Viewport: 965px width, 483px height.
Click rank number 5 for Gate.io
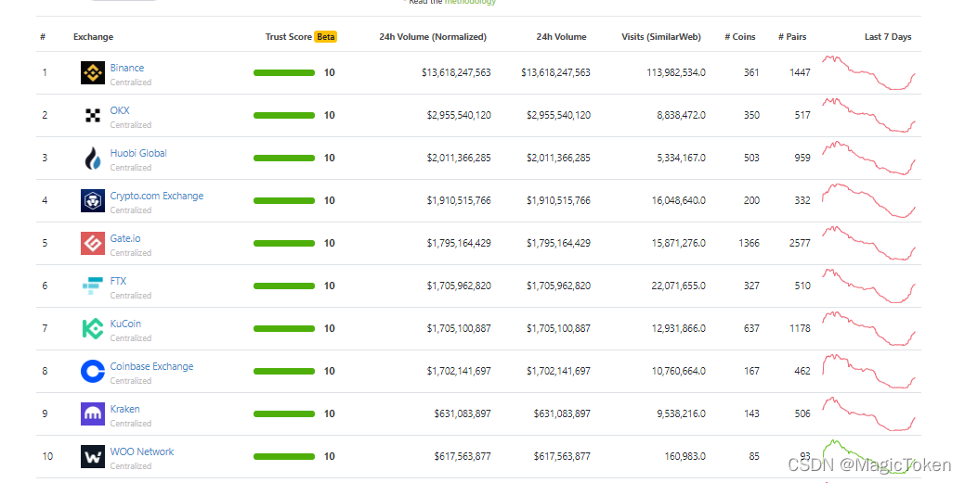pyautogui.click(x=45, y=243)
